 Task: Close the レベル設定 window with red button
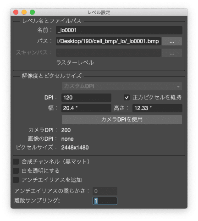point(16,12)
